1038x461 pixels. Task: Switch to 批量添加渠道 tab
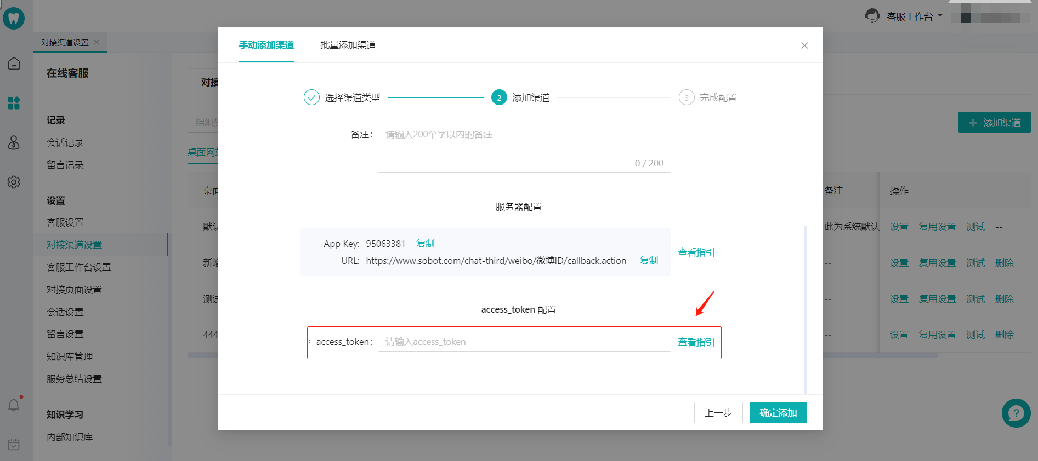(x=348, y=45)
